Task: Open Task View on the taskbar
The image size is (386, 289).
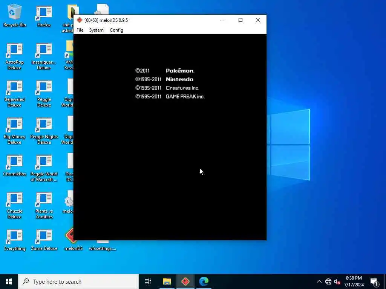Action: [147, 281]
